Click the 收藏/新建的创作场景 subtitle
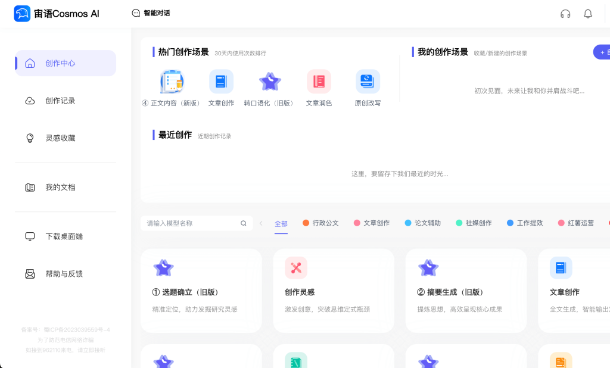 [x=500, y=53]
